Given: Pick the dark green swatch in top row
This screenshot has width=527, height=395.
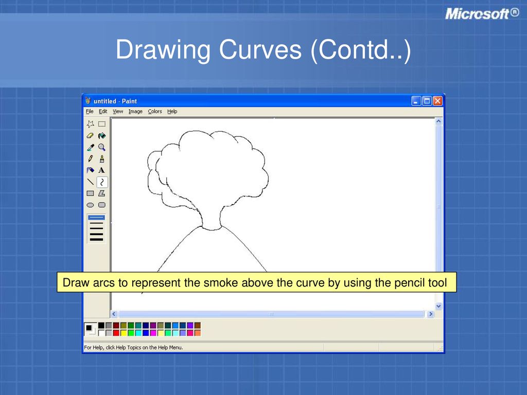Looking at the screenshot, I should 131,325.
